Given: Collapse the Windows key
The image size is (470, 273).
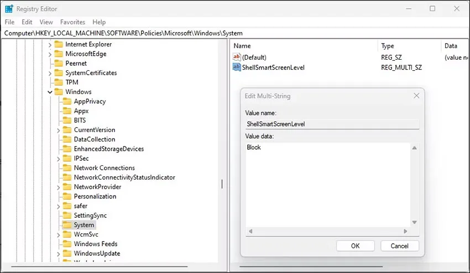Looking at the screenshot, I should coord(50,92).
